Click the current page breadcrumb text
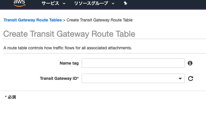Viewport: 206px width, 113px height. [x=100, y=20]
